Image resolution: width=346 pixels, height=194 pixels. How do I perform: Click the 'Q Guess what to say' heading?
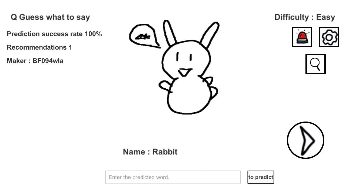pyautogui.click(x=49, y=17)
